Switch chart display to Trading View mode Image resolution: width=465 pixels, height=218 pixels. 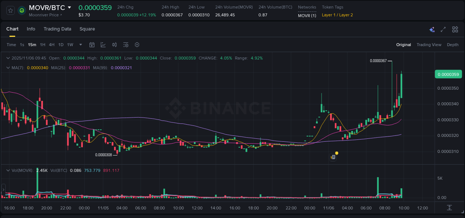tap(429, 45)
